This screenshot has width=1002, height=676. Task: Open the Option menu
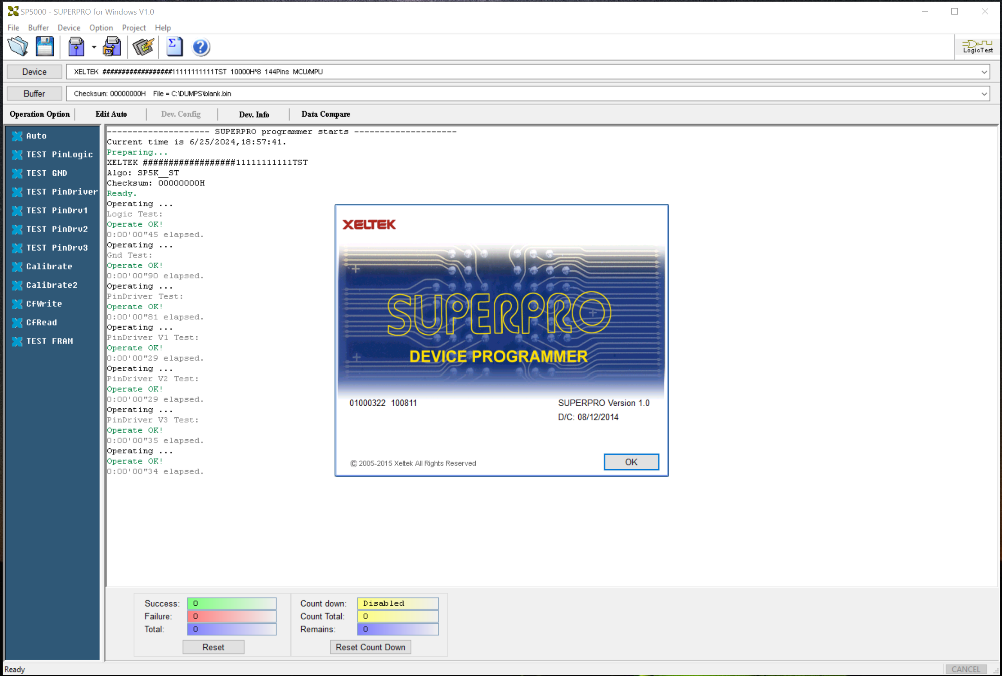tap(101, 27)
